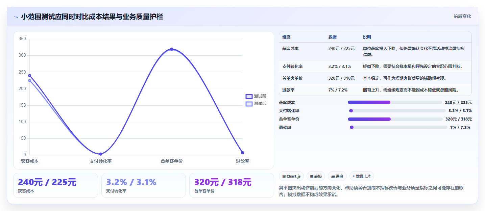Click the table cell 240元 / 225元

tap(341, 49)
